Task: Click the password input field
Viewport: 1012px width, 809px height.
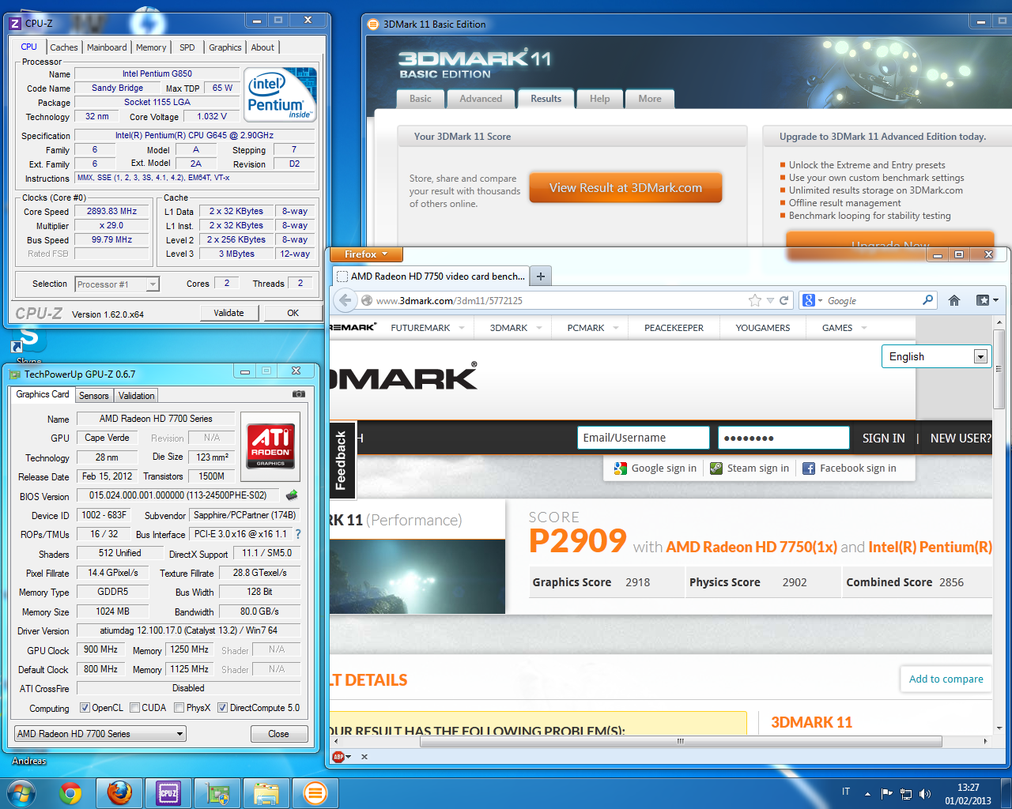Action: (784, 438)
